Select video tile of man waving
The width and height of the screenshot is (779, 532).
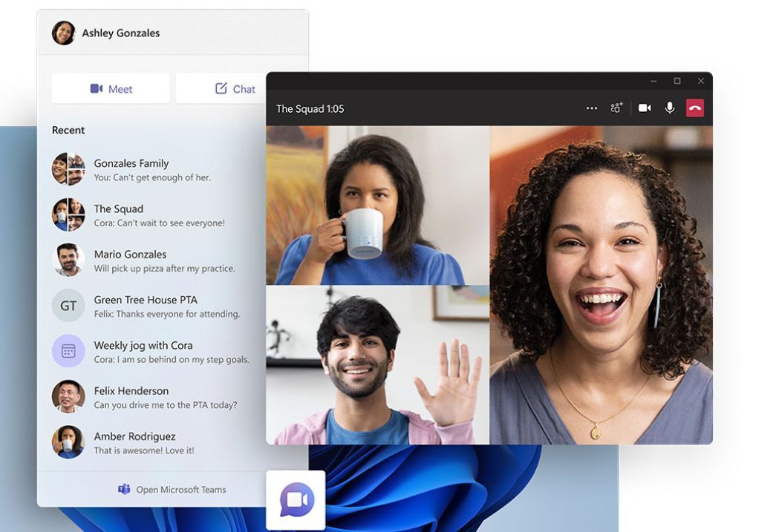coord(377,365)
